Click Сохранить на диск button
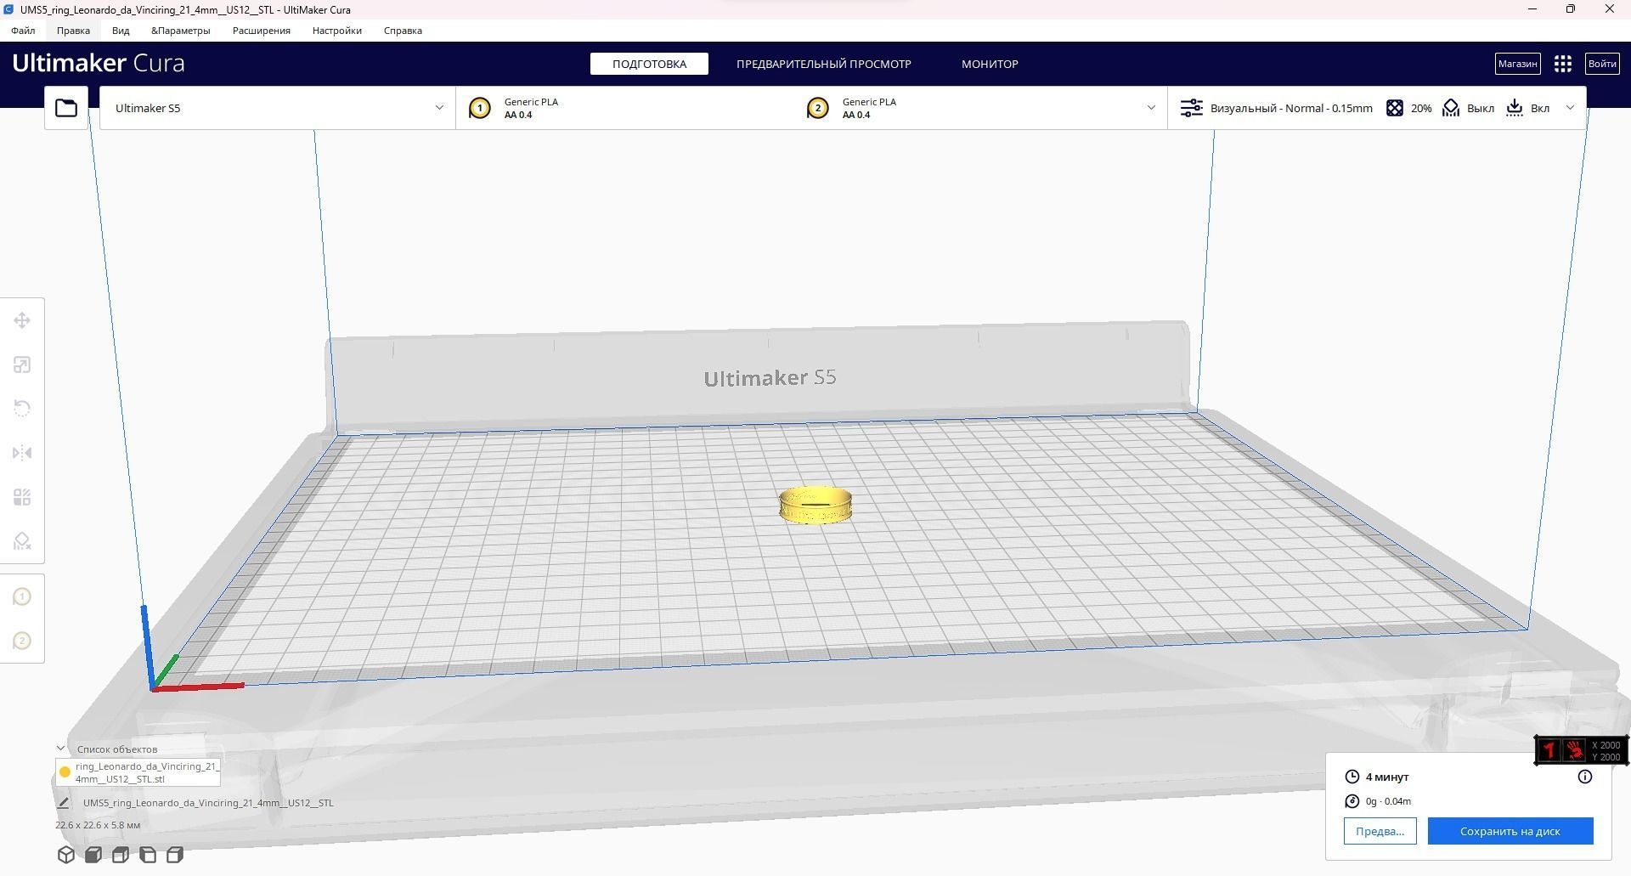The width and height of the screenshot is (1631, 876). tap(1510, 831)
